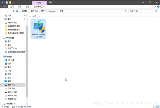Switch to the 主页 ribbon tab

pyautogui.click(x=12, y=7)
